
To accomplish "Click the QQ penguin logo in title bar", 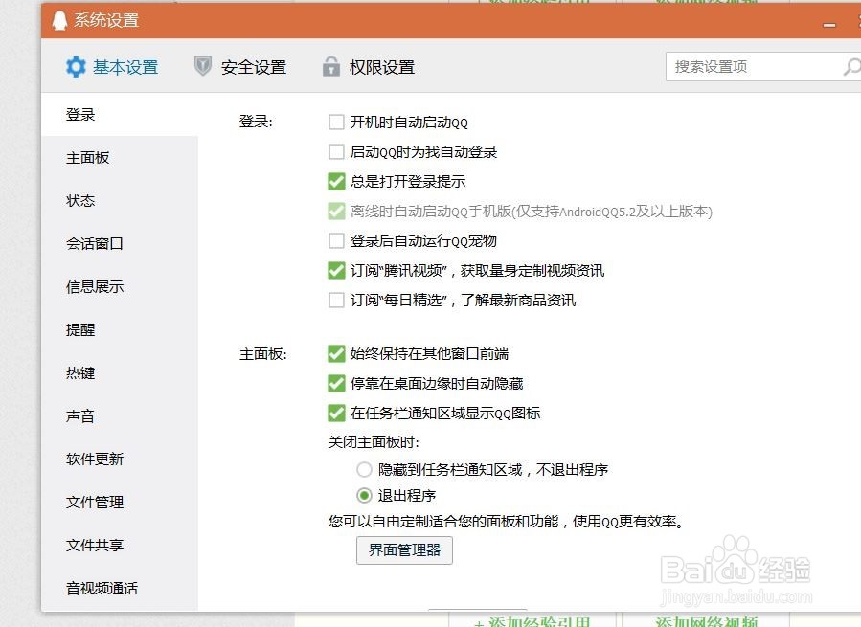I will pos(59,20).
